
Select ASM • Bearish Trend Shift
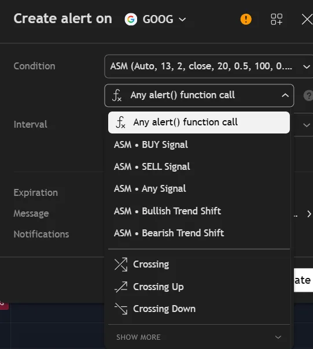pos(199,233)
